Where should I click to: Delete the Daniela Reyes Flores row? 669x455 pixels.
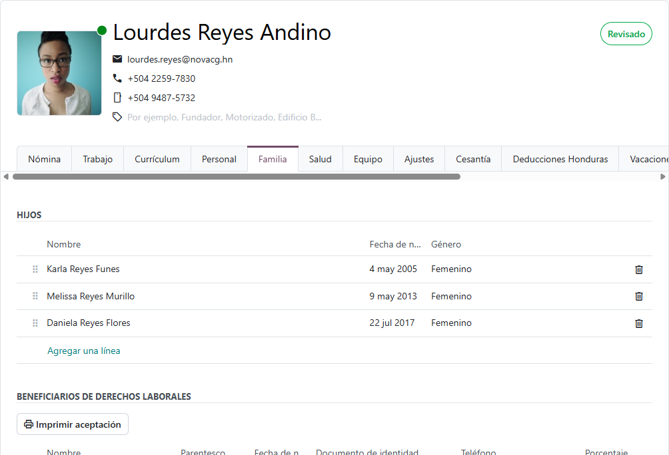tap(639, 323)
